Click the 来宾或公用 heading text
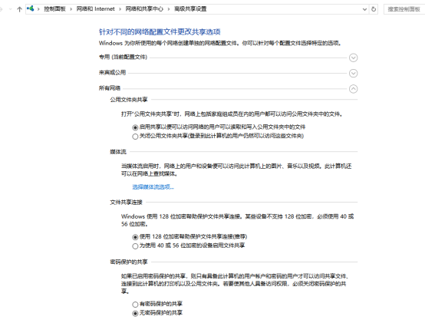The height and width of the screenshot is (323, 425). point(112,72)
